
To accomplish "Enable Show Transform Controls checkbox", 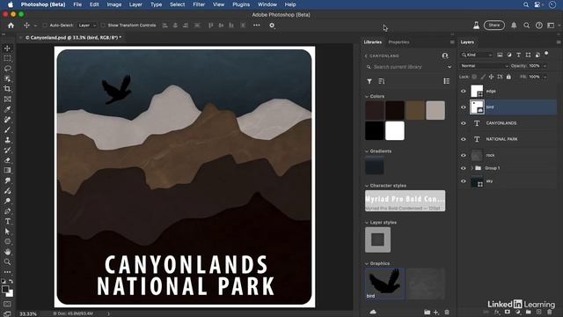I will 103,26.
